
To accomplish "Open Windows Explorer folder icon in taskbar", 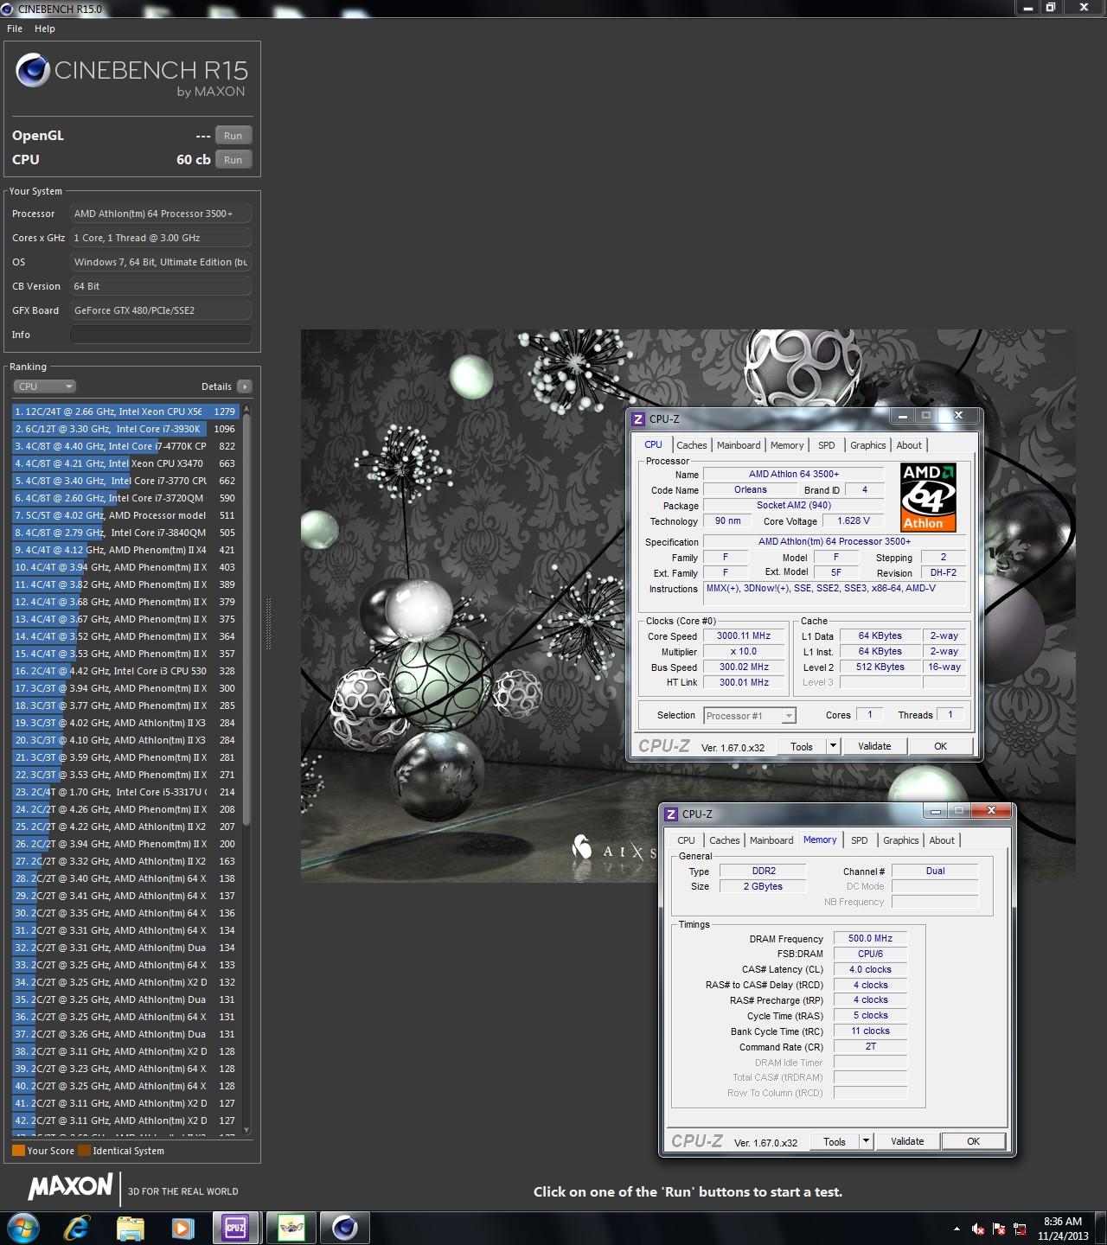I will click(131, 1228).
